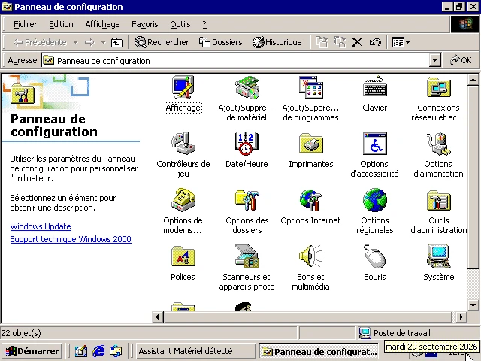The height and width of the screenshot is (361, 481).
Task: Open Ajout/Suppression de programmes icon
Action: [310, 88]
